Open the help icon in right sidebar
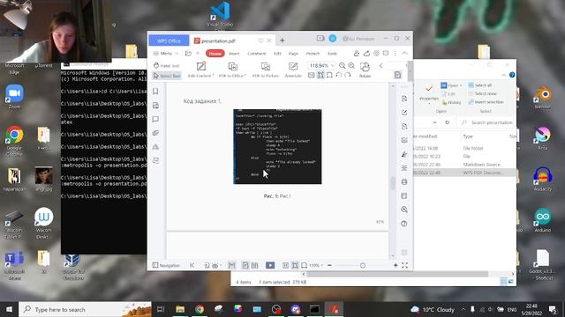The height and width of the screenshot is (317, 565). click(x=404, y=224)
